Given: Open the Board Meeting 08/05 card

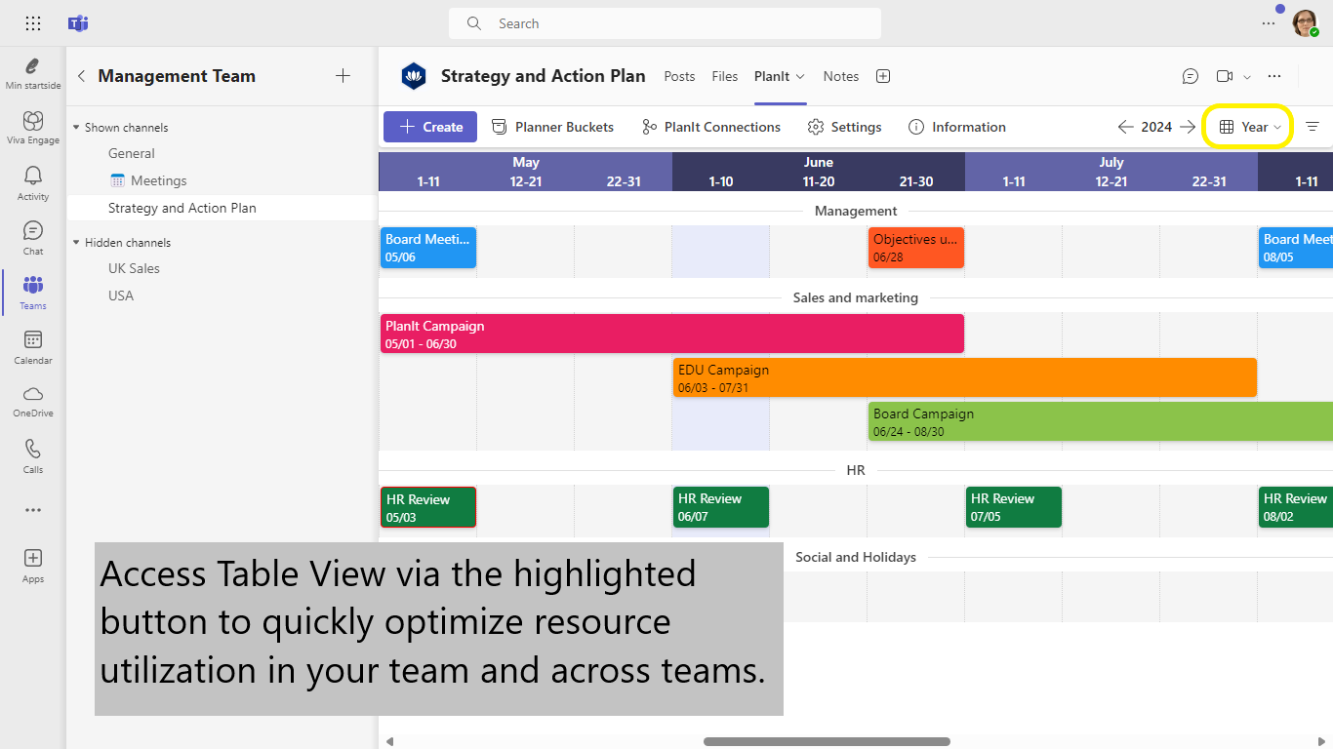Looking at the screenshot, I should (1296, 248).
